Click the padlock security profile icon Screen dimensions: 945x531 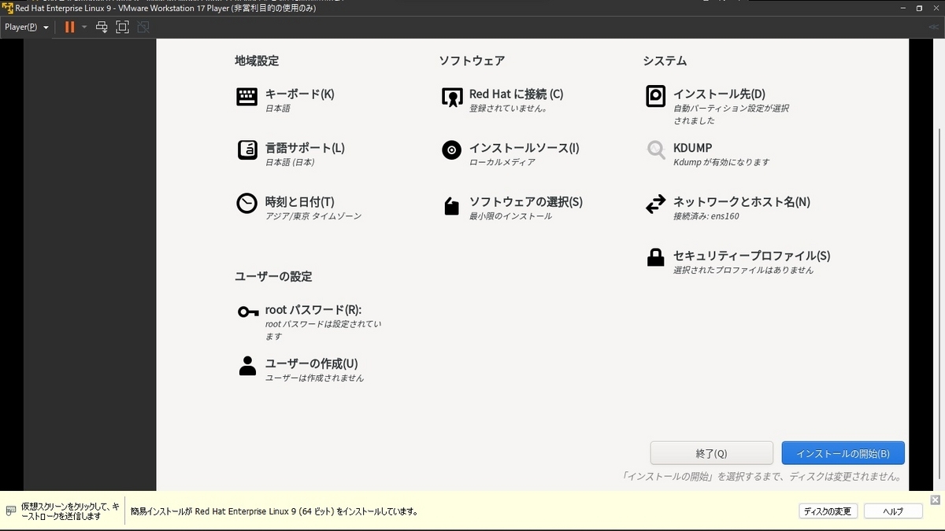pos(655,257)
